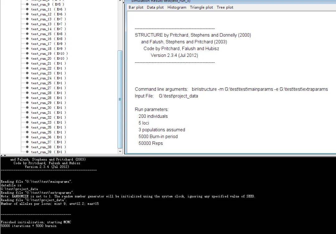Select test_run_15 (K=8) in the run tree
The width and height of the screenshot is (336, 234).
point(49,34)
